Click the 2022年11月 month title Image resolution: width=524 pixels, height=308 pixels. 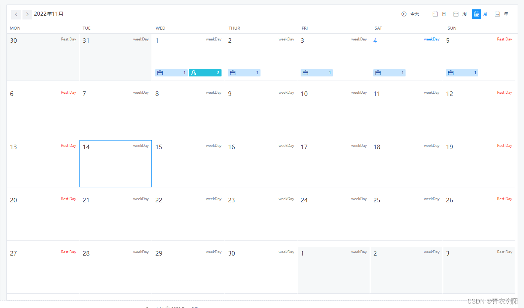pyautogui.click(x=49, y=14)
